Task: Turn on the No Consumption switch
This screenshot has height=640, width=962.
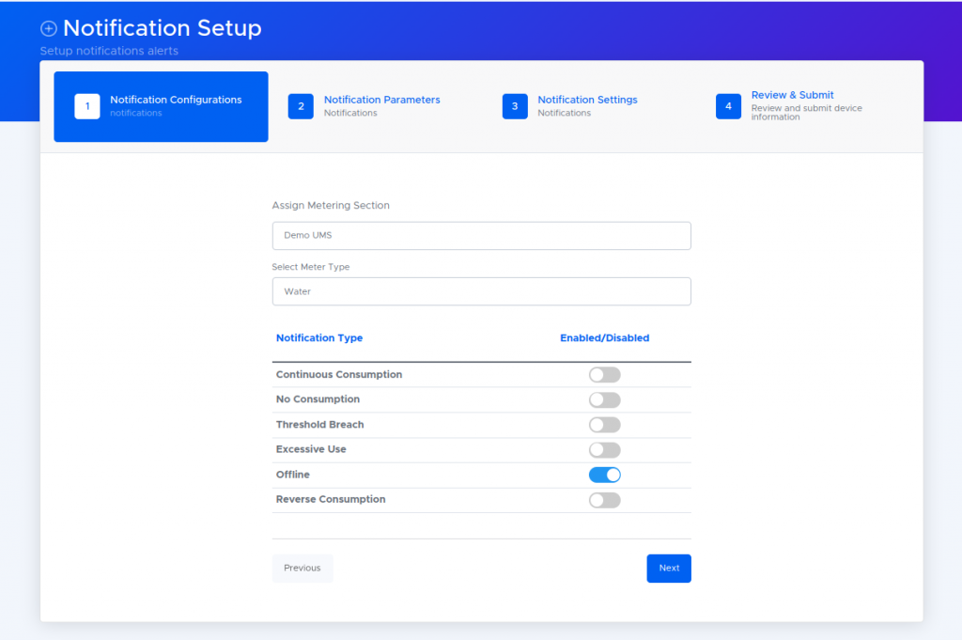Action: tap(604, 399)
